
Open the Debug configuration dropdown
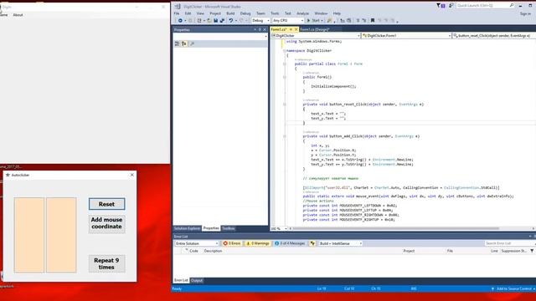[x=260, y=20]
